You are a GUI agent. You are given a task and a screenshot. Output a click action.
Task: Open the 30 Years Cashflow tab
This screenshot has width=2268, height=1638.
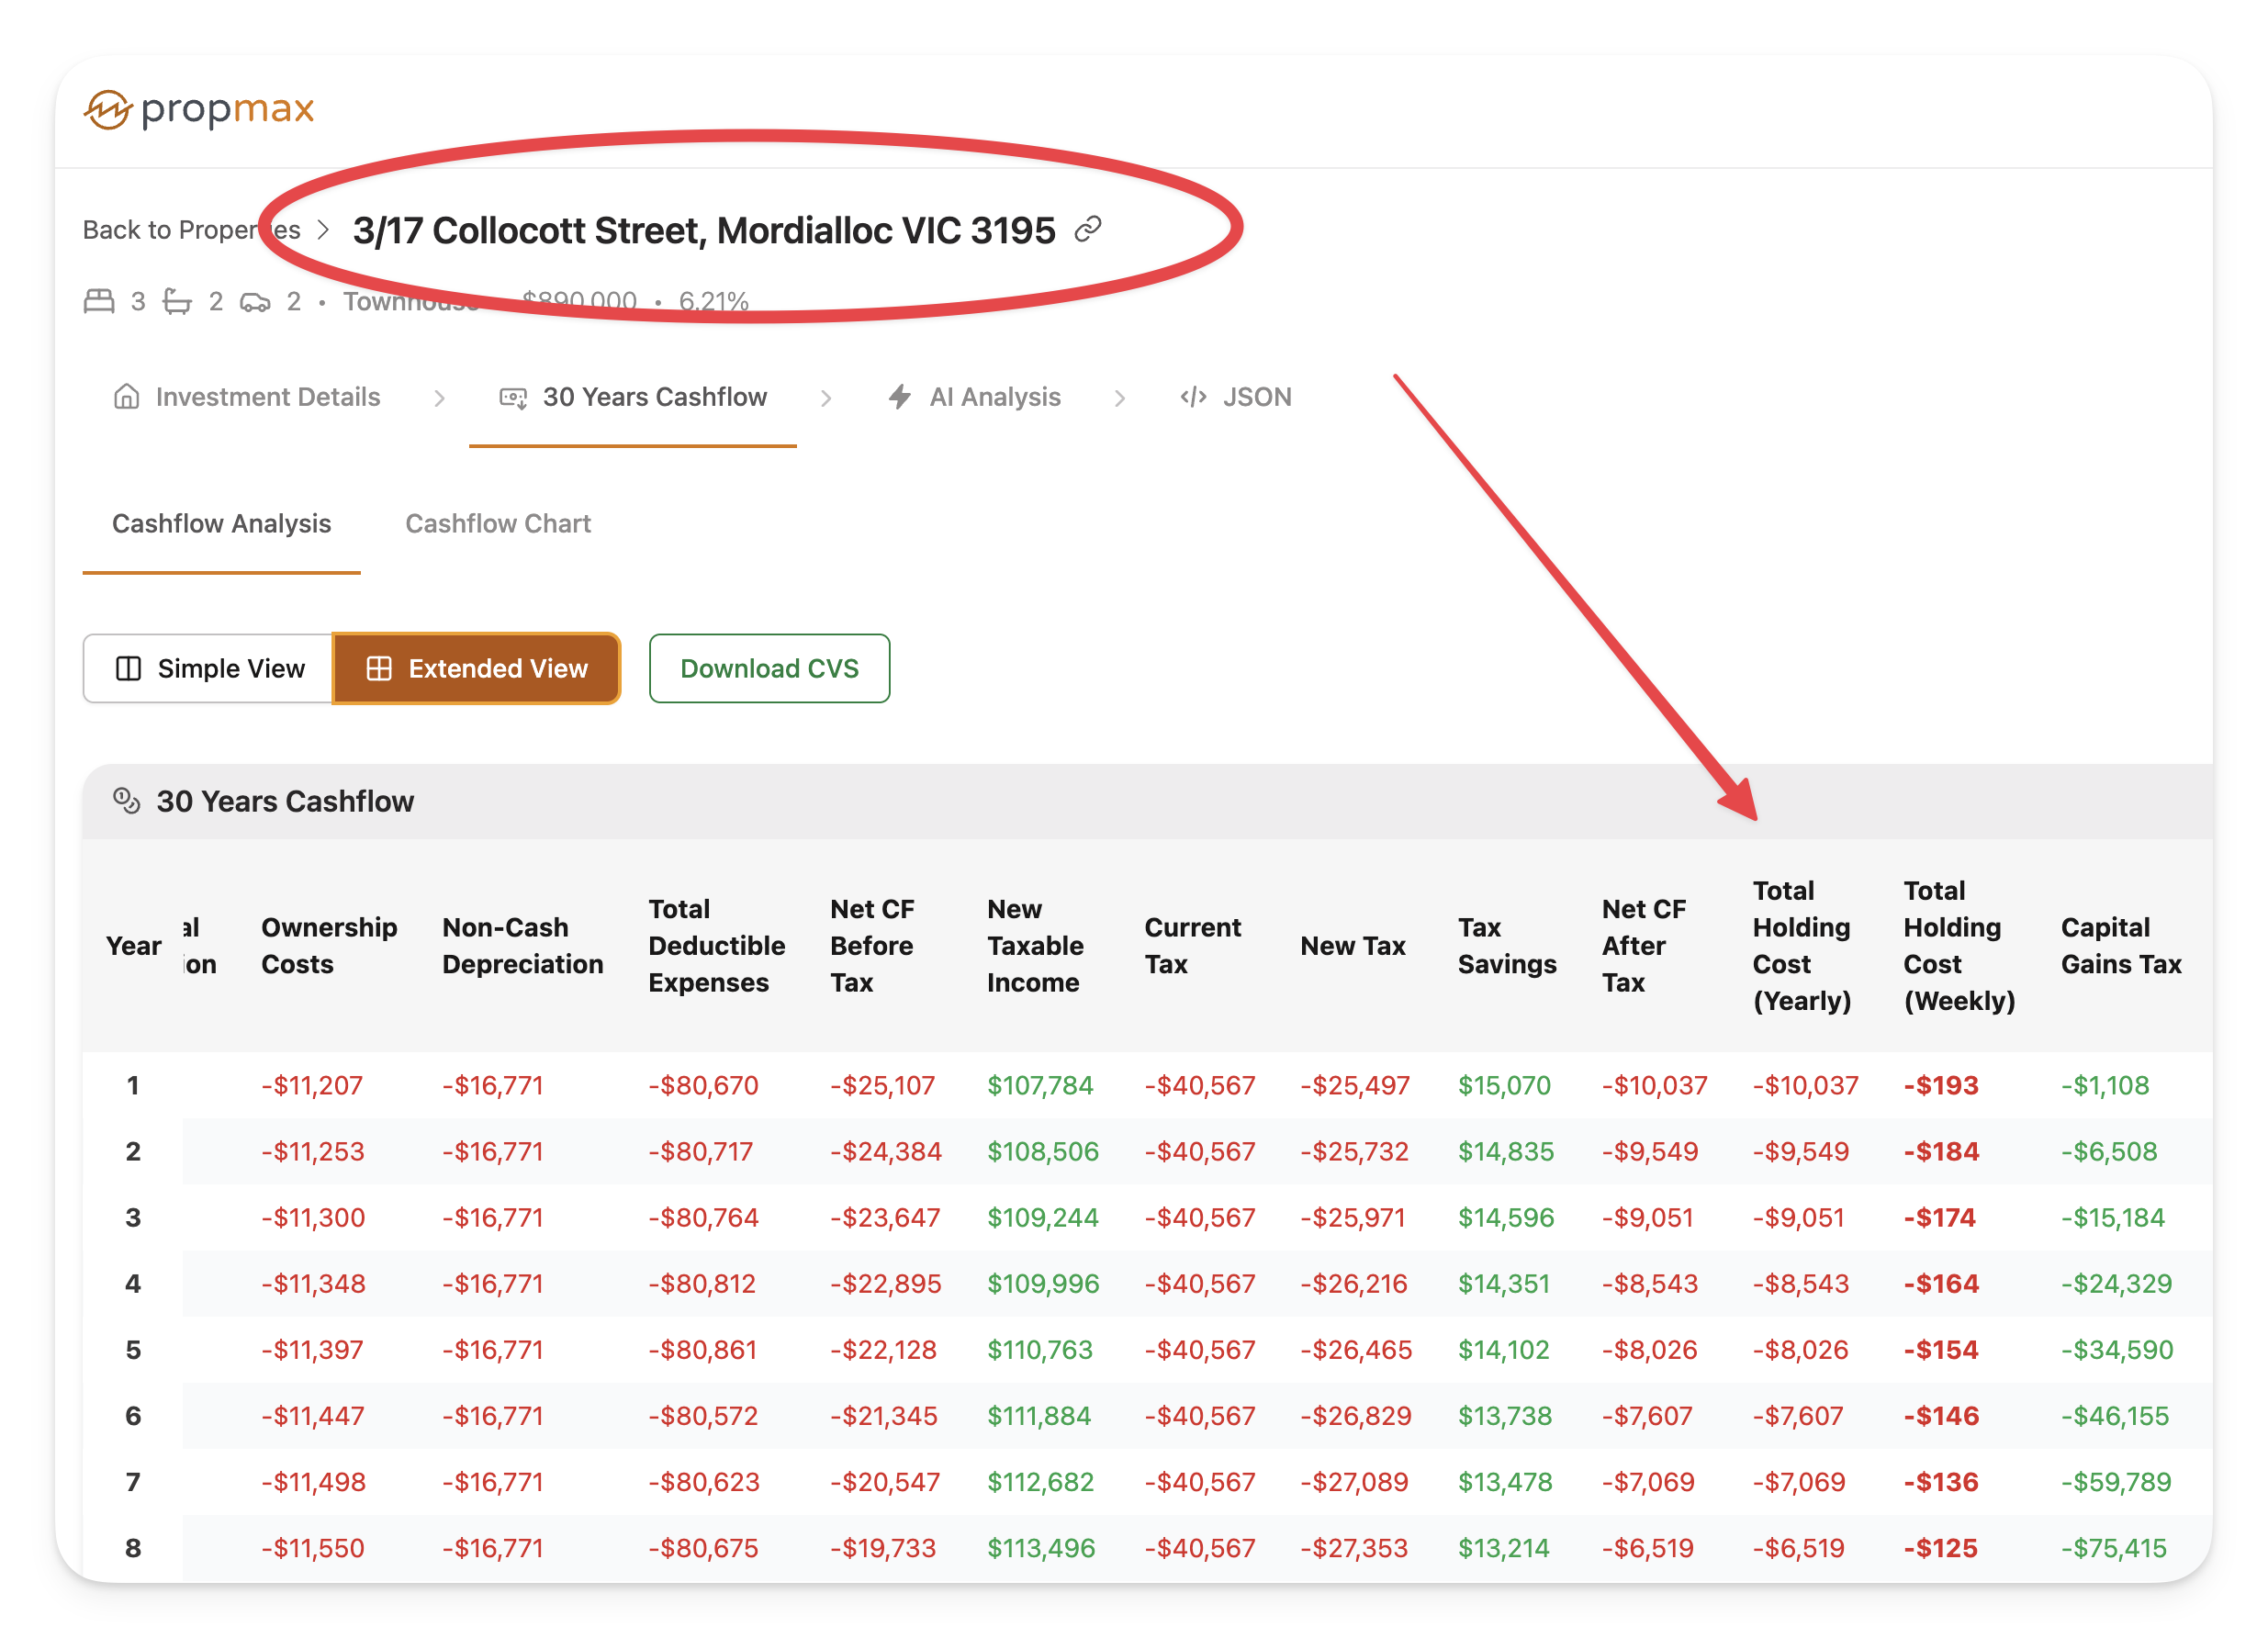point(633,397)
